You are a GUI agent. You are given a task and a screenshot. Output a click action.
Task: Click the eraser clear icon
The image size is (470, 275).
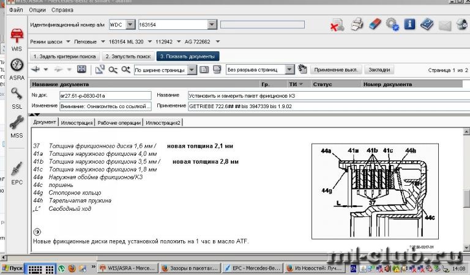coord(375,24)
